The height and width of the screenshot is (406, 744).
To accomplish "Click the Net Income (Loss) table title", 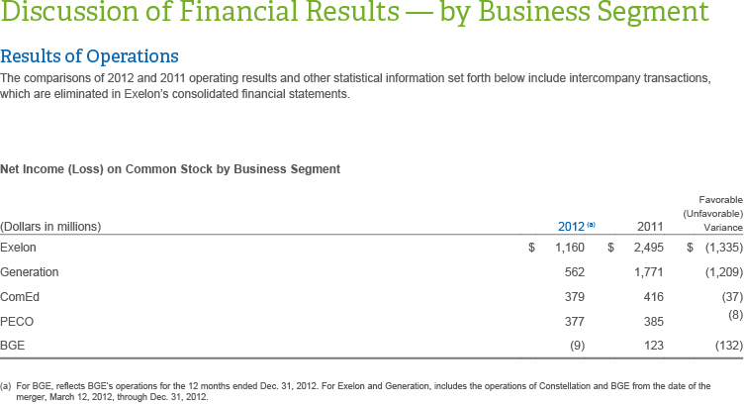I will tap(170, 169).
